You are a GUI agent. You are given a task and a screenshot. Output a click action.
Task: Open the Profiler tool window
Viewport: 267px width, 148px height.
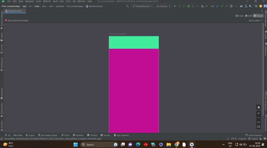(x=18, y=135)
